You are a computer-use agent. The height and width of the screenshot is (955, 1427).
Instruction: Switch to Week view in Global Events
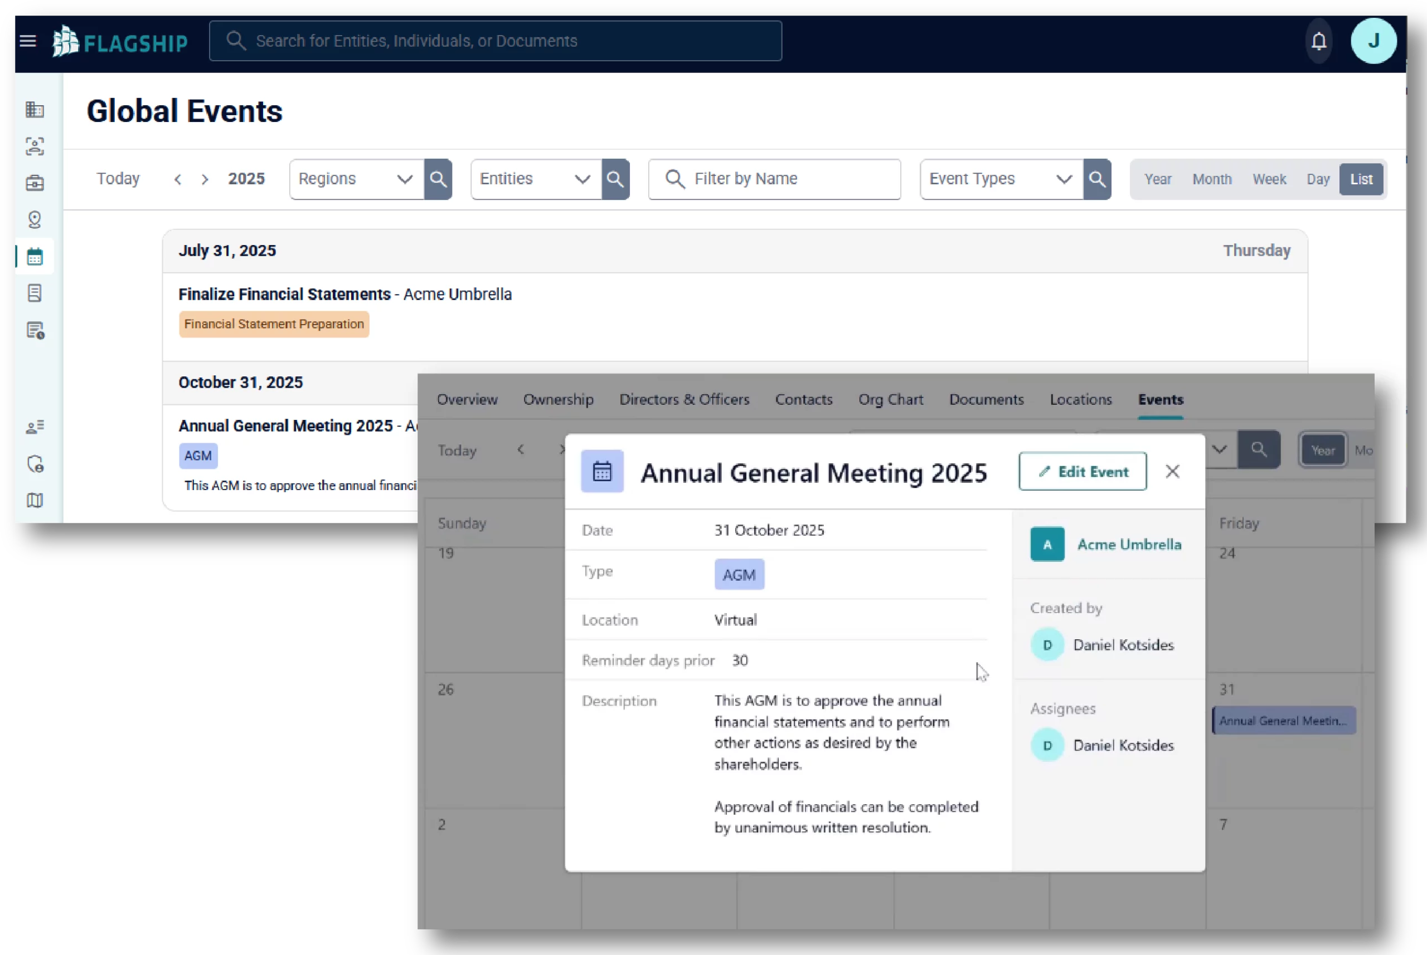(x=1269, y=179)
